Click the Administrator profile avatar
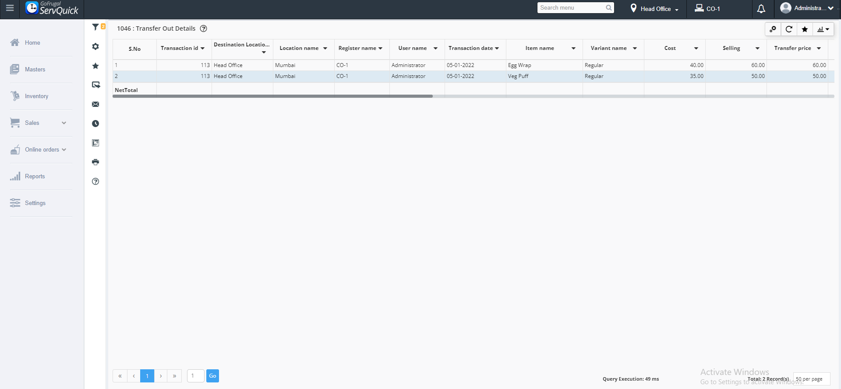The height and width of the screenshot is (389, 841). [x=786, y=8]
